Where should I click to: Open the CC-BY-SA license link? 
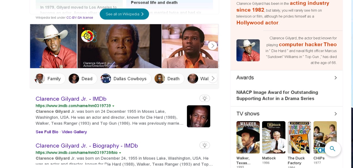coord(80,17)
